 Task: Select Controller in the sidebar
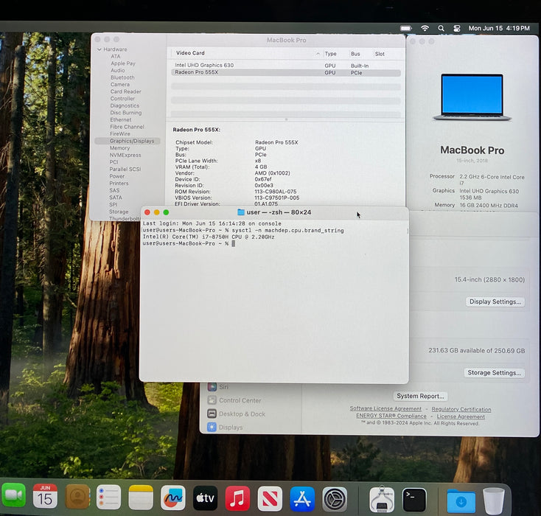point(122,99)
